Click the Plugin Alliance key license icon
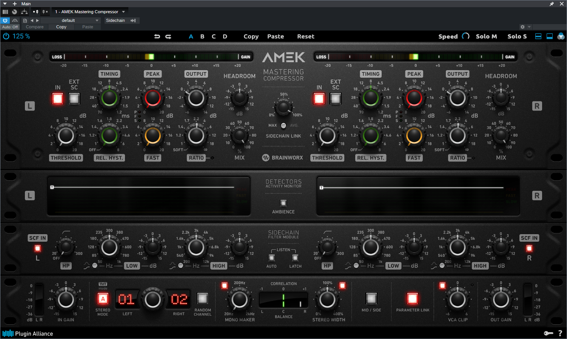567x339 pixels. tap(549, 333)
